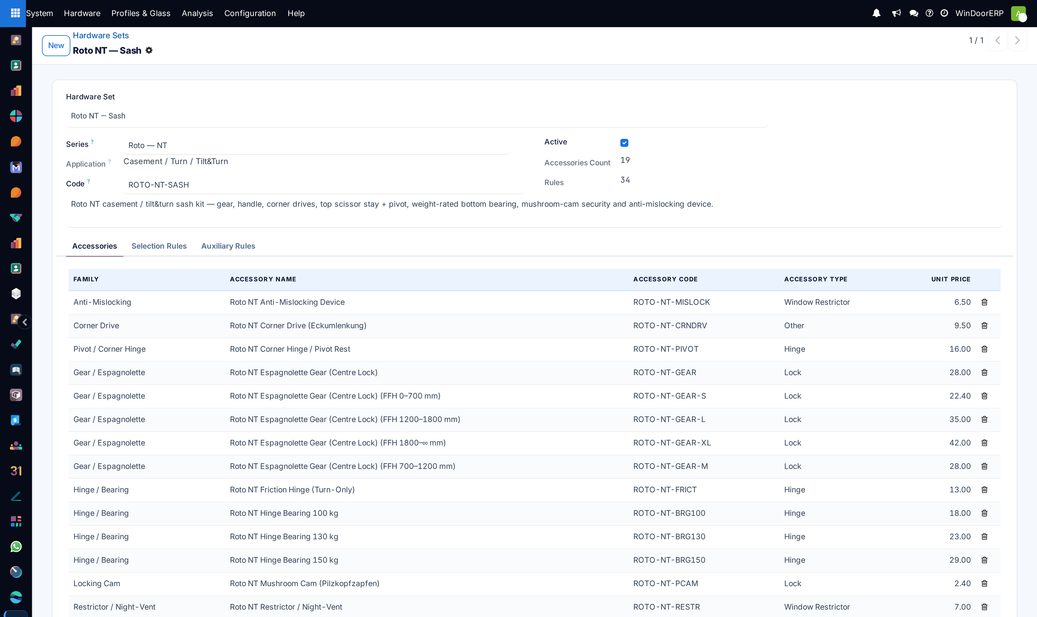
Task: Open the notifications bell
Action: (877, 13)
